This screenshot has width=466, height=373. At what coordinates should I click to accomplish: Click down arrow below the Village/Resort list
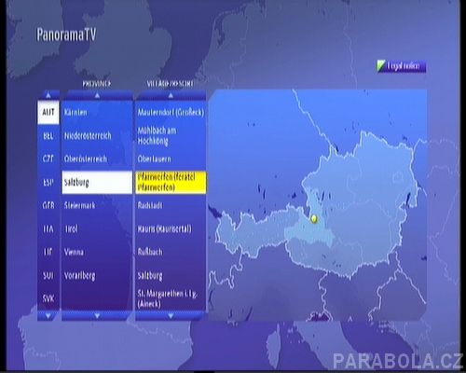[x=171, y=316]
